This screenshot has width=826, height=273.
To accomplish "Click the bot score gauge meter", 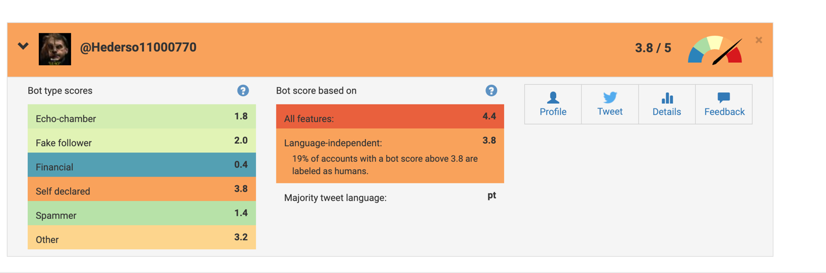I will coord(715,50).
